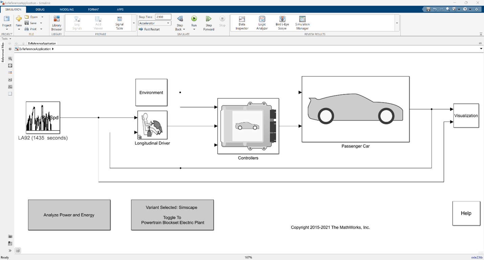Expand the Prepare gallery arrow
484x260 pixels.
(x=134, y=23)
